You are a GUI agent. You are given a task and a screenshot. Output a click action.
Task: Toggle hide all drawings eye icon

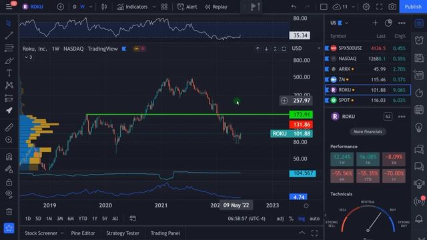tap(9, 194)
